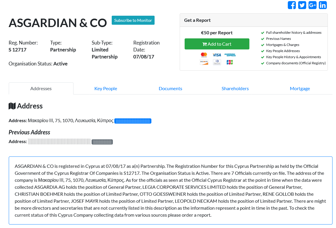Click the Visa payment logo
Viewport: 336px width, 228px height.
[x=217, y=55]
